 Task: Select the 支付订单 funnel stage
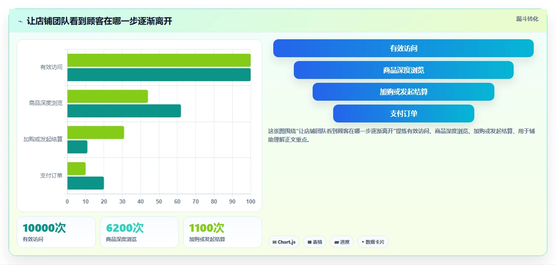(x=403, y=114)
